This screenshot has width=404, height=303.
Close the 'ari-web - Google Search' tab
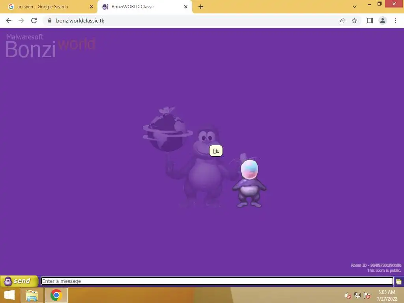coord(92,7)
